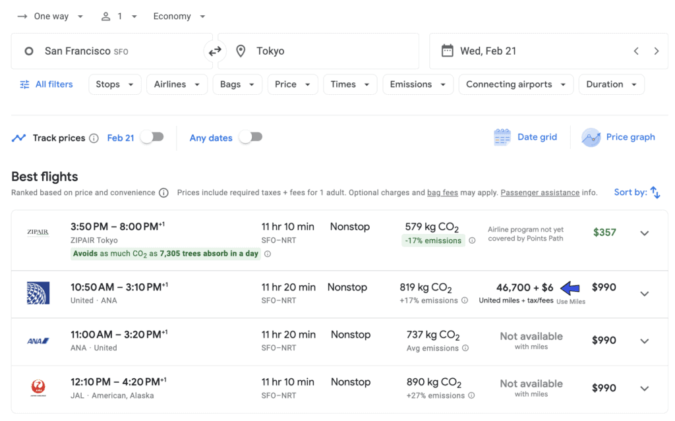675x421 pixels.
Task: Open the Price graph view
Action: (618, 137)
